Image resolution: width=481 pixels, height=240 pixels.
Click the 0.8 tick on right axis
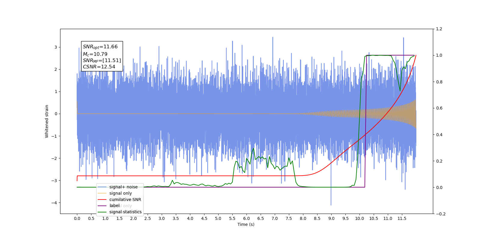[x=439, y=82]
